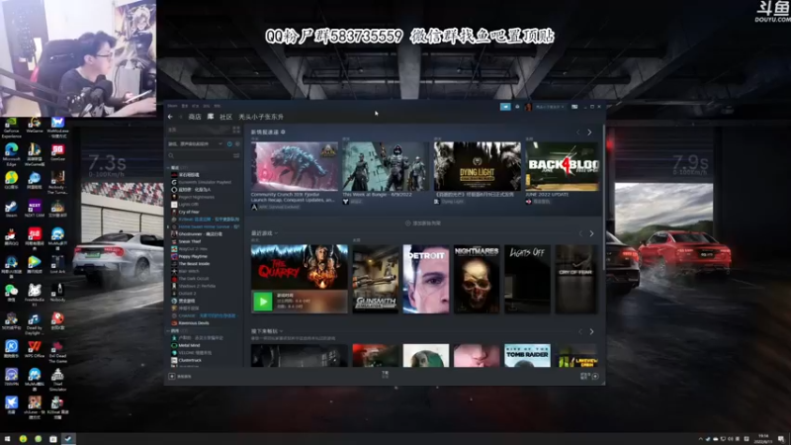This screenshot has width=791, height=445.
Task: Go back with the Steam back arrow
Action: coord(170,117)
